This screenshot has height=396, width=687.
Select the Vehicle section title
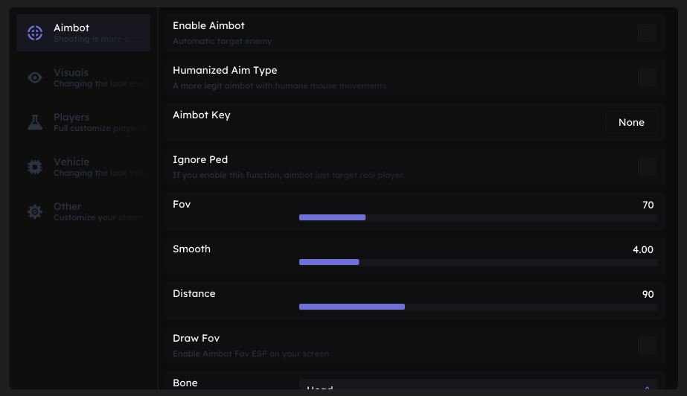click(x=71, y=162)
